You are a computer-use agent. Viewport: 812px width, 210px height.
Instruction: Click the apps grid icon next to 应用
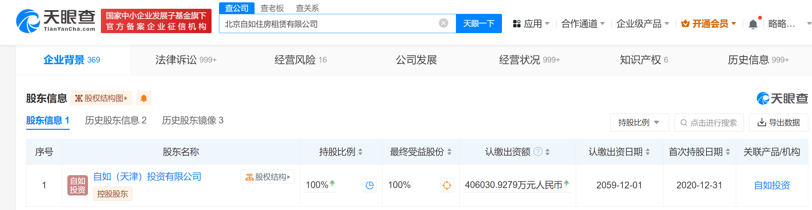coord(517,24)
